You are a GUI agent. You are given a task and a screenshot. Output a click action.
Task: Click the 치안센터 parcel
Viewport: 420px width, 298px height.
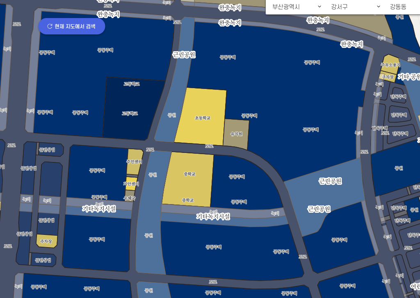(x=131, y=183)
